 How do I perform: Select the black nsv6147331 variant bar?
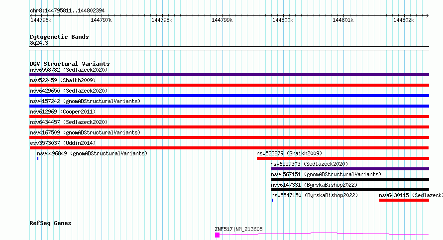click(350, 190)
